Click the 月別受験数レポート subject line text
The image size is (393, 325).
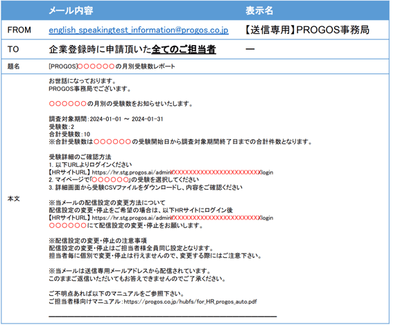click(x=146, y=67)
